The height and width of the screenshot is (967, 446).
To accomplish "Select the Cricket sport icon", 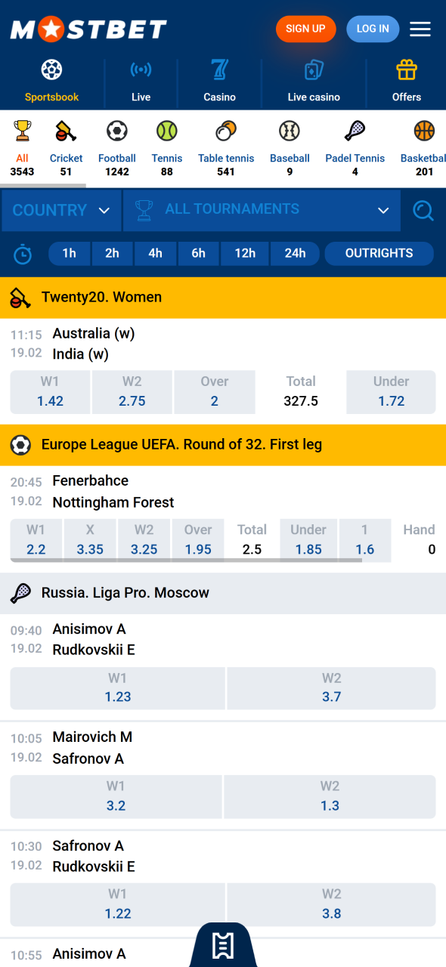I will pyautogui.click(x=66, y=132).
